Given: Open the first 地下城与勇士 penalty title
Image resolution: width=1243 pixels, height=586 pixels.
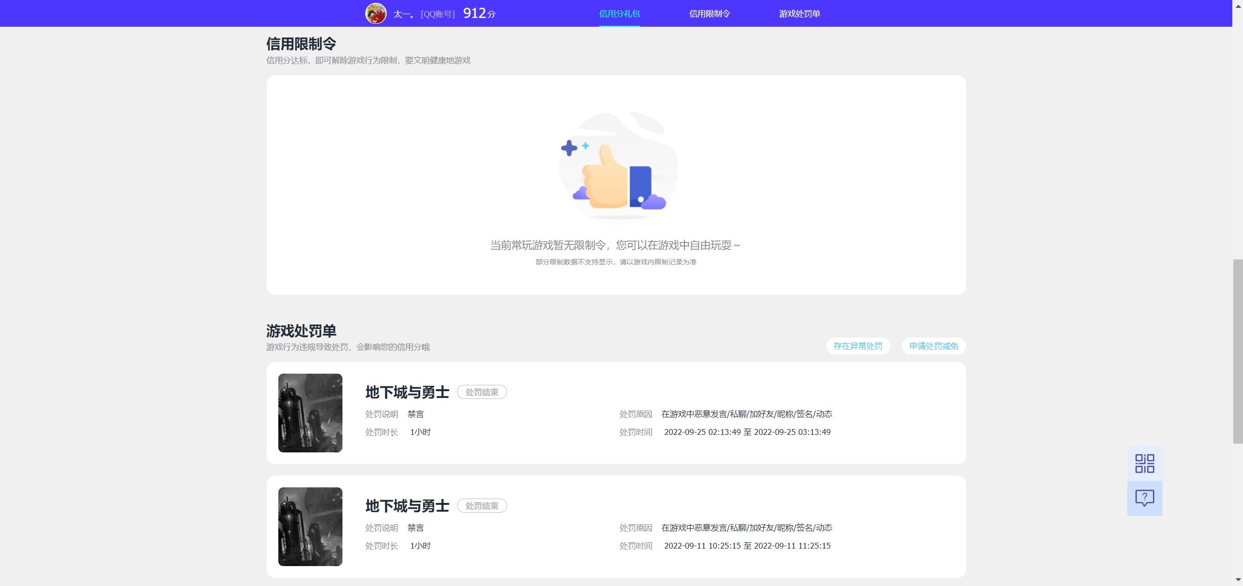Looking at the screenshot, I should click(407, 392).
